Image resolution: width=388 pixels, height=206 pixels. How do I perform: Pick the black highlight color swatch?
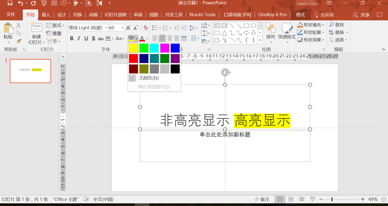pyautogui.click(x=175, y=69)
